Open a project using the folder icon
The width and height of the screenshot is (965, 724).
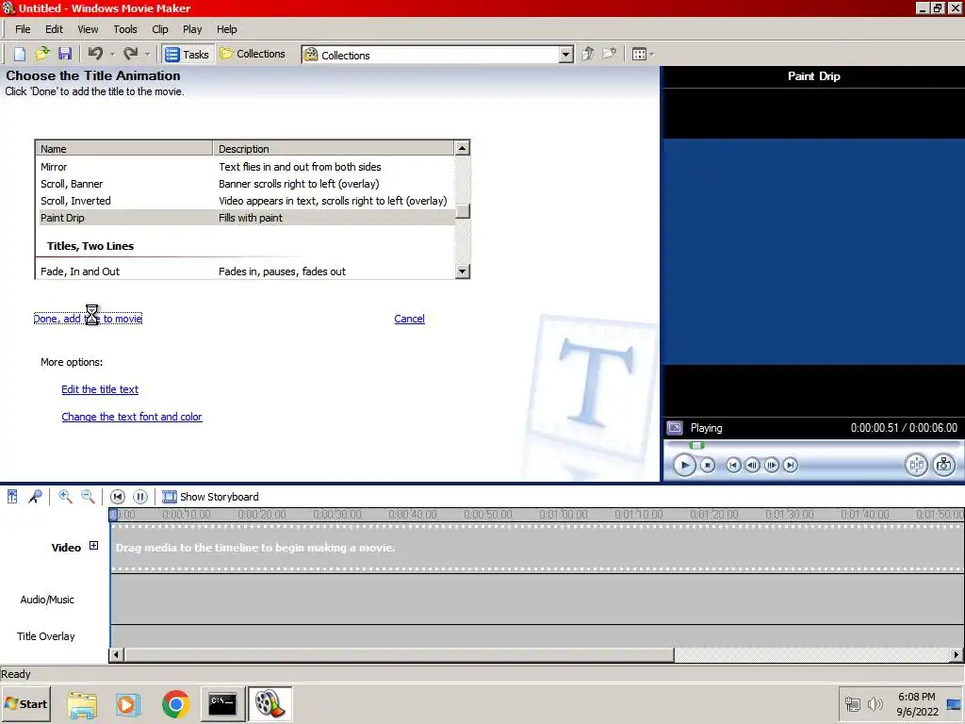[41, 54]
